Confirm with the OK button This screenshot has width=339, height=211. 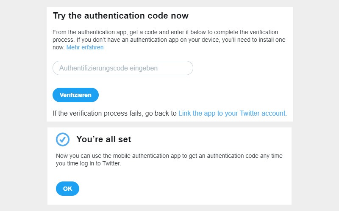pyautogui.click(x=67, y=189)
